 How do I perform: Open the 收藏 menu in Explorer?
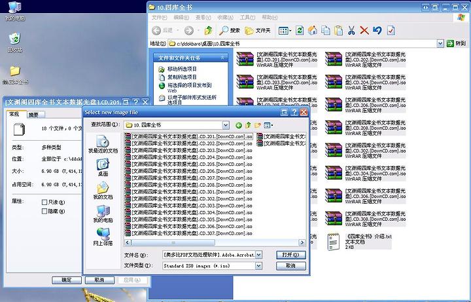pos(225,18)
